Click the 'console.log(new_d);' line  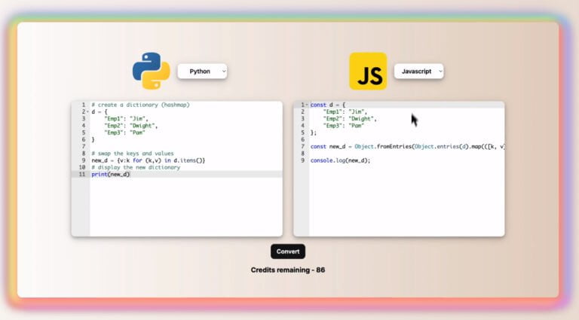click(x=340, y=160)
